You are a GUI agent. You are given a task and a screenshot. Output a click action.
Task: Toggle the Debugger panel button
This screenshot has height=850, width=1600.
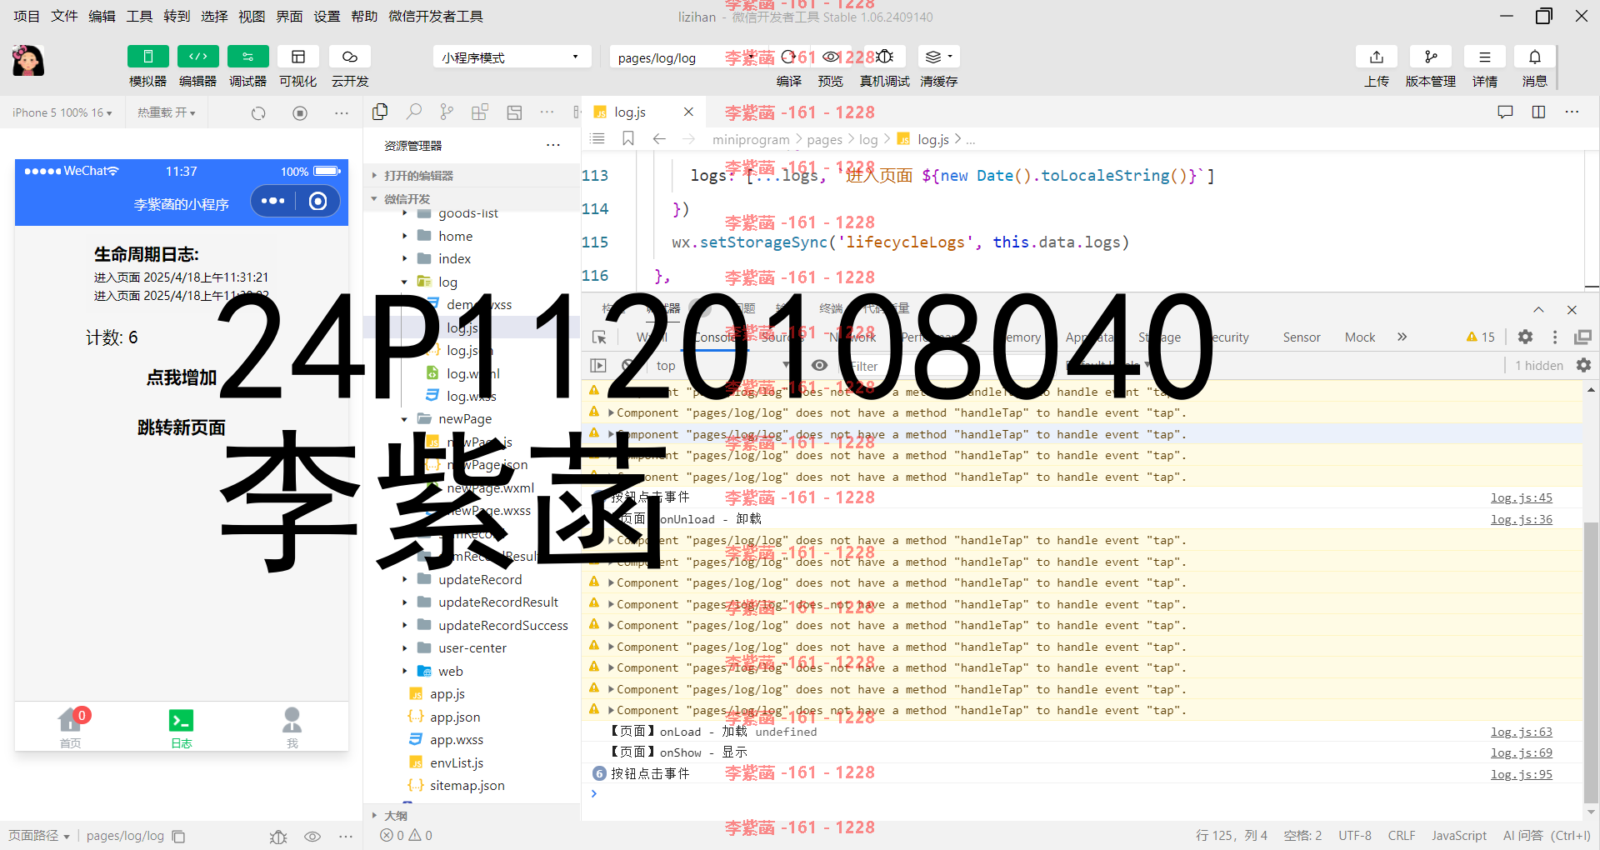pos(247,57)
